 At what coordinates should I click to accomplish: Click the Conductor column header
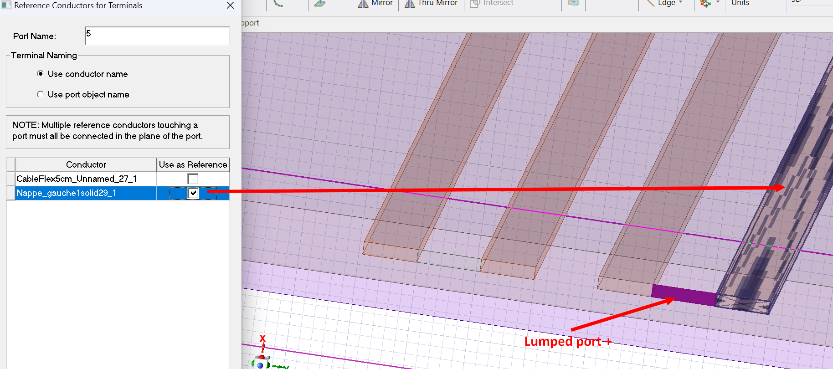[x=86, y=164]
